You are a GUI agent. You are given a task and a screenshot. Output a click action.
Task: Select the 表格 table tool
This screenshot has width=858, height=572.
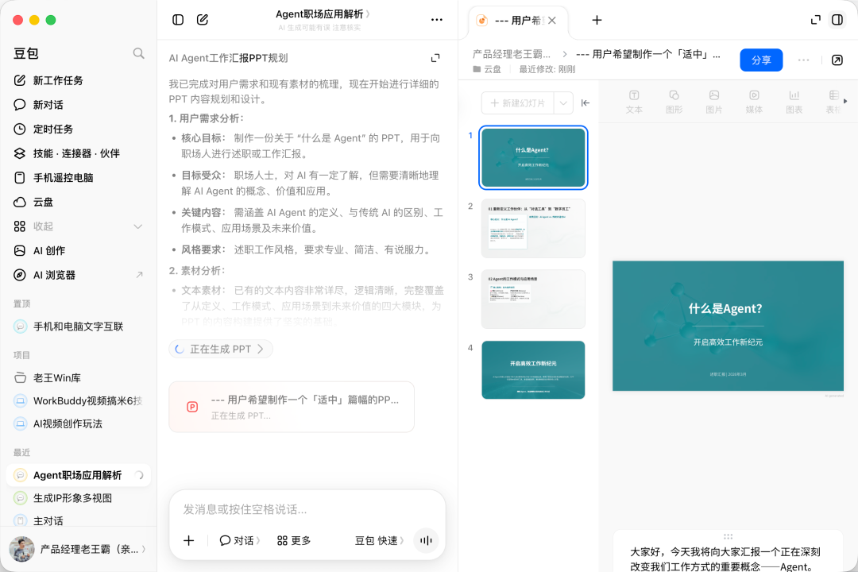(833, 102)
